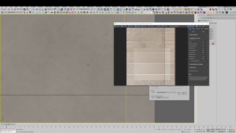
Task: Activate the Select and Move tool
Action: coord(37,9)
